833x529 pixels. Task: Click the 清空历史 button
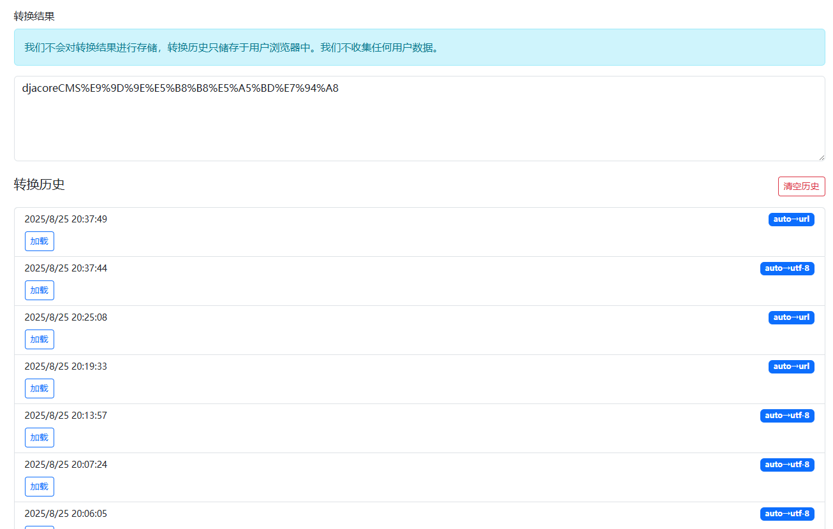coord(801,186)
